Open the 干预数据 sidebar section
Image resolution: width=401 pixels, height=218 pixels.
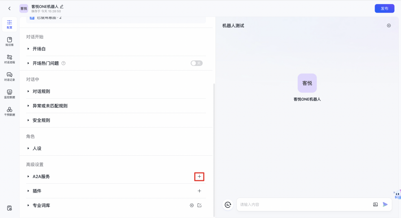(x=10, y=112)
